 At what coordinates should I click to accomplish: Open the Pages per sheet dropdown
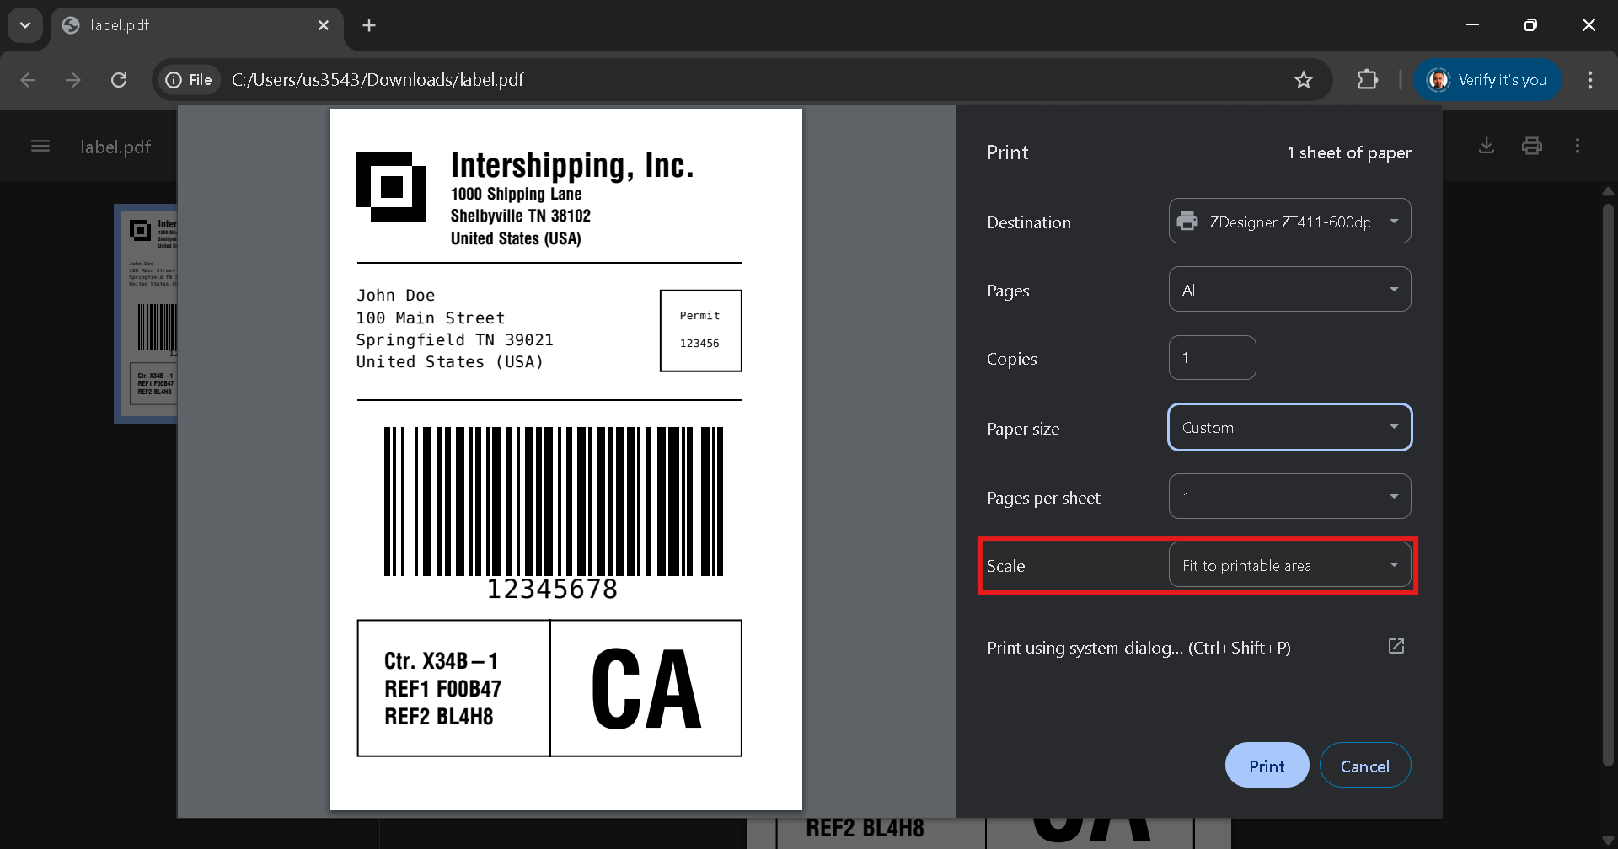(x=1289, y=497)
